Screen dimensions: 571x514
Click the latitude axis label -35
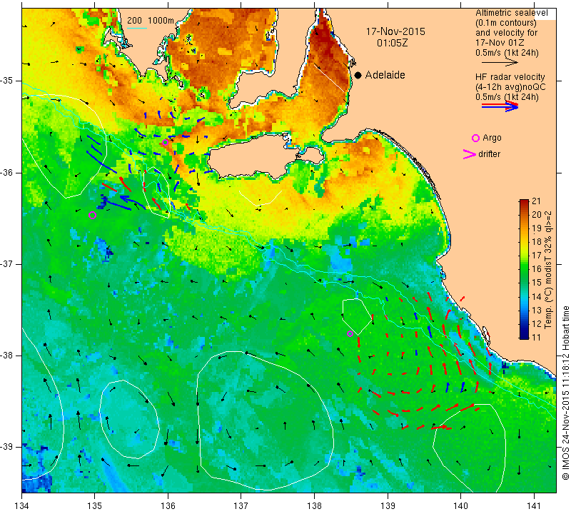click(9, 81)
